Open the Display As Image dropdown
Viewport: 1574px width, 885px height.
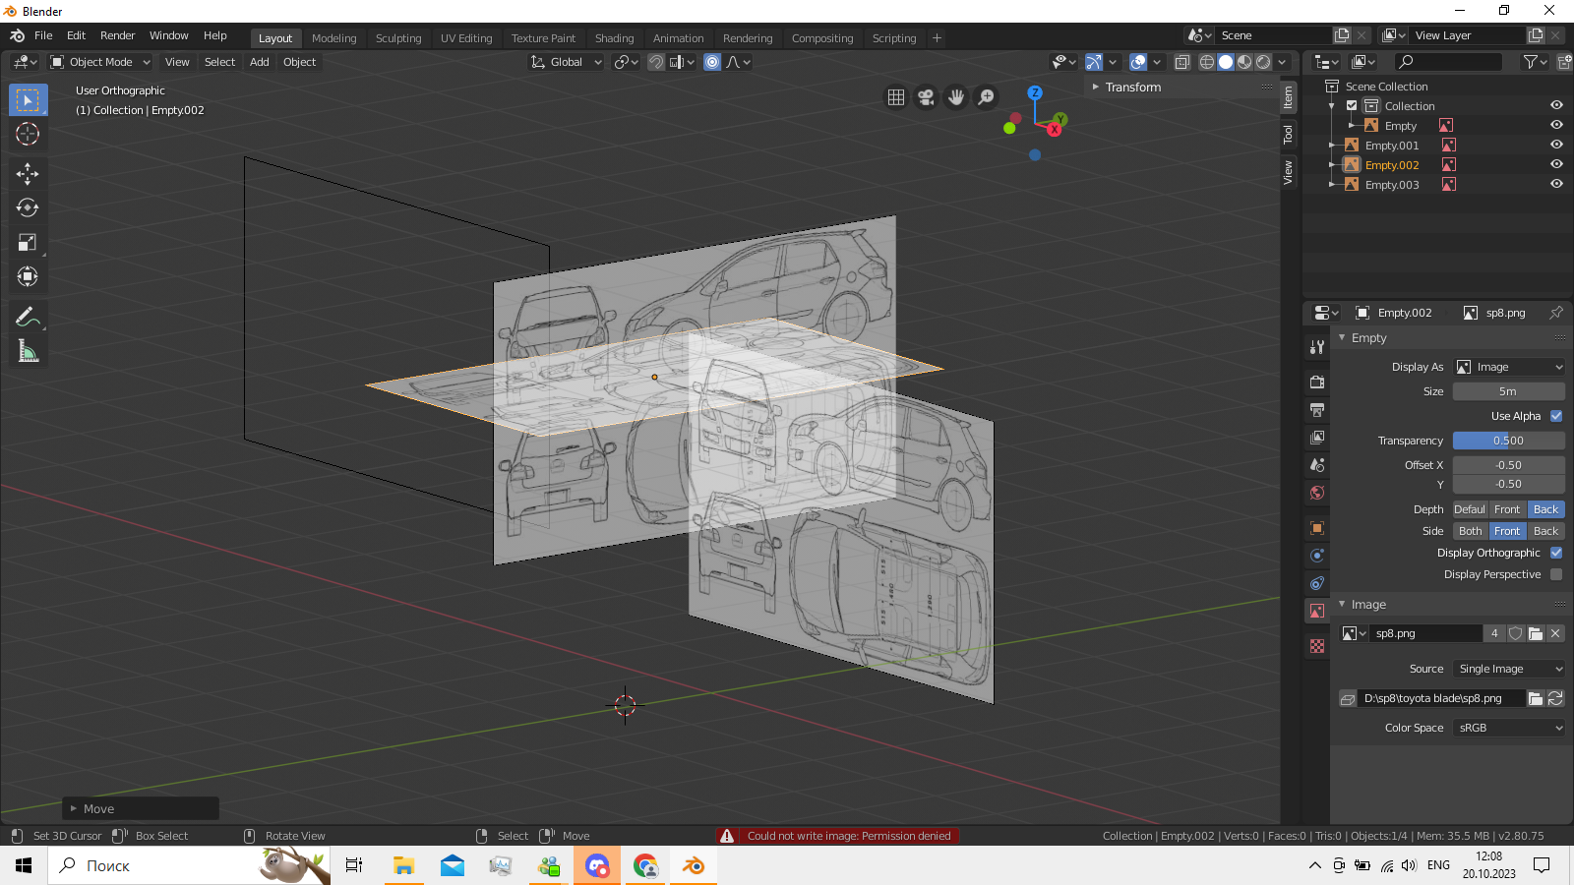(x=1509, y=367)
